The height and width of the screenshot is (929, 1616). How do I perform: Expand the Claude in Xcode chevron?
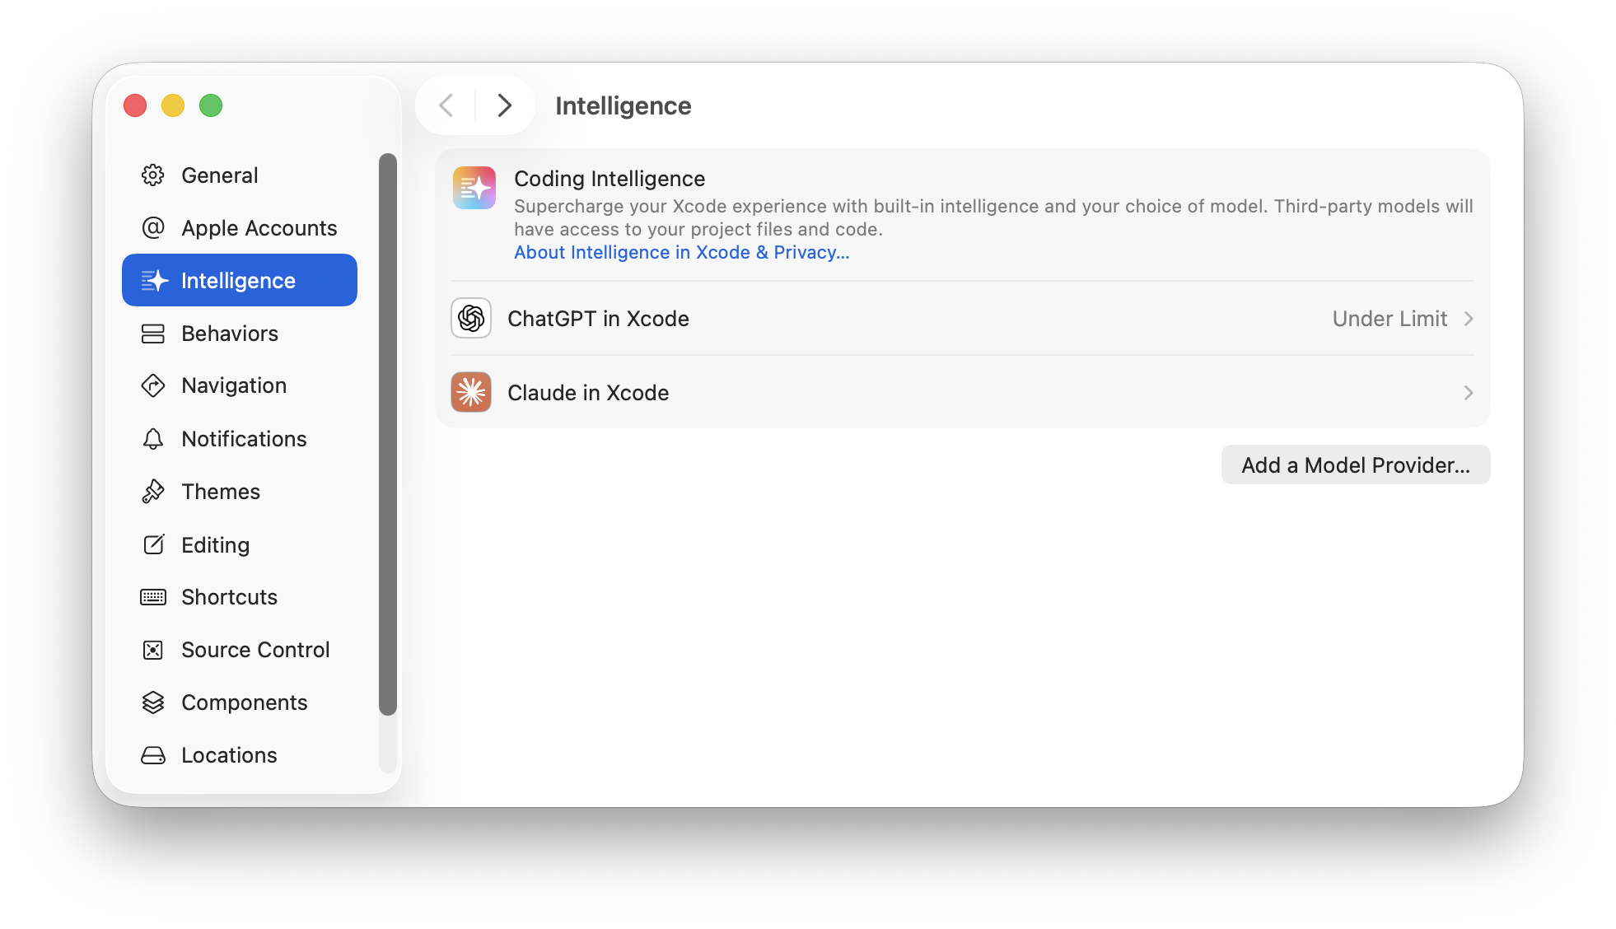tap(1469, 393)
